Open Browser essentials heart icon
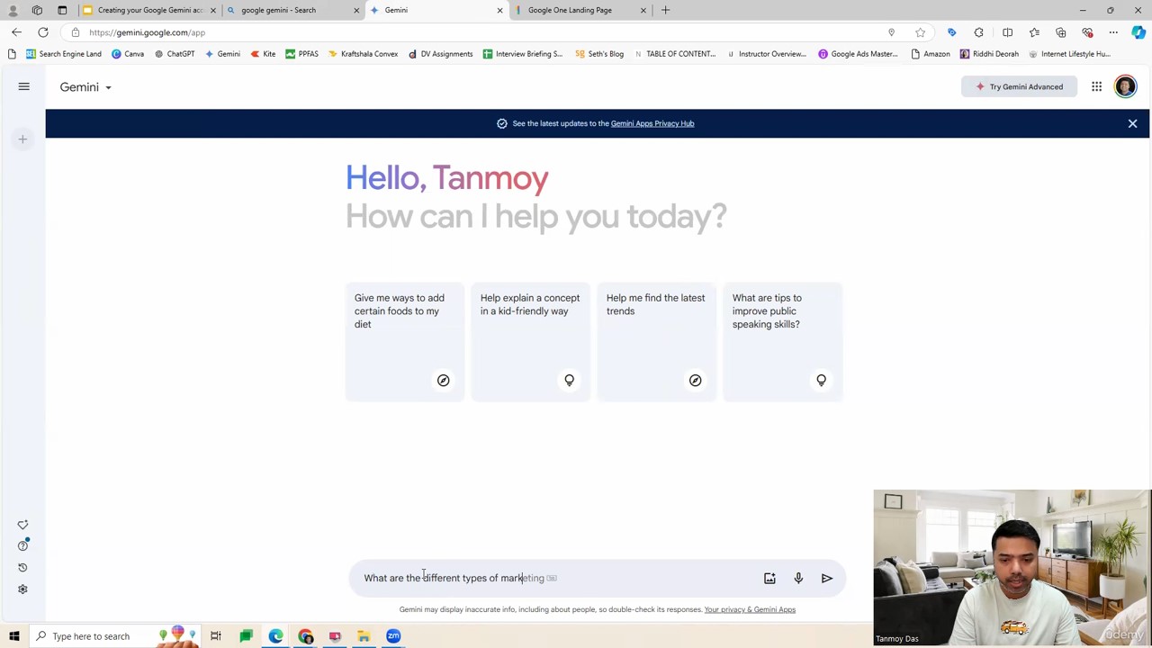The width and height of the screenshot is (1152, 648). (1087, 32)
